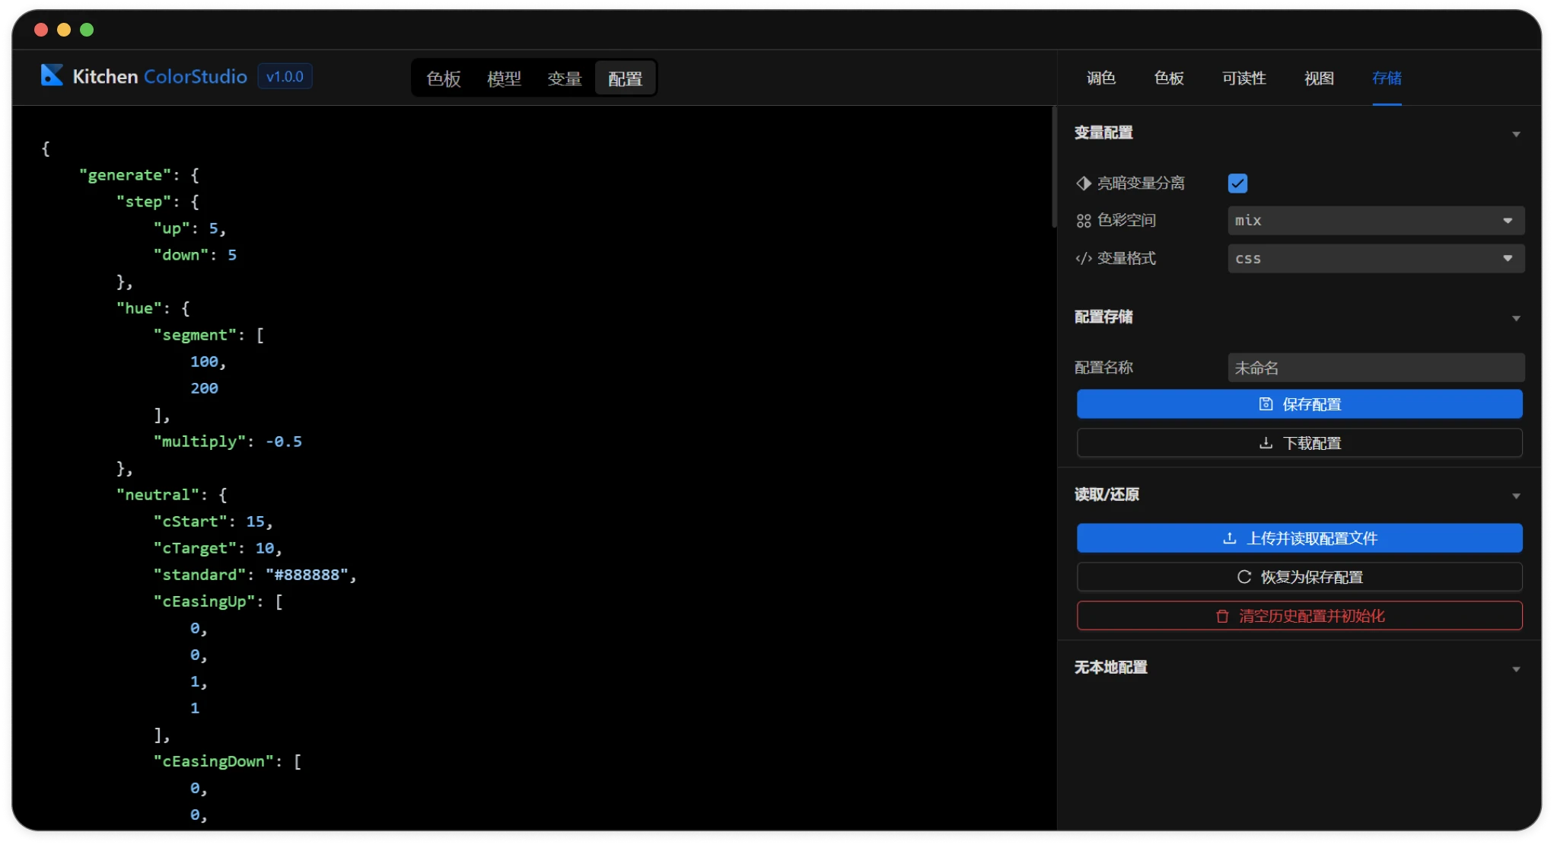Collapse the 变量配置 section

pyautogui.click(x=1515, y=134)
